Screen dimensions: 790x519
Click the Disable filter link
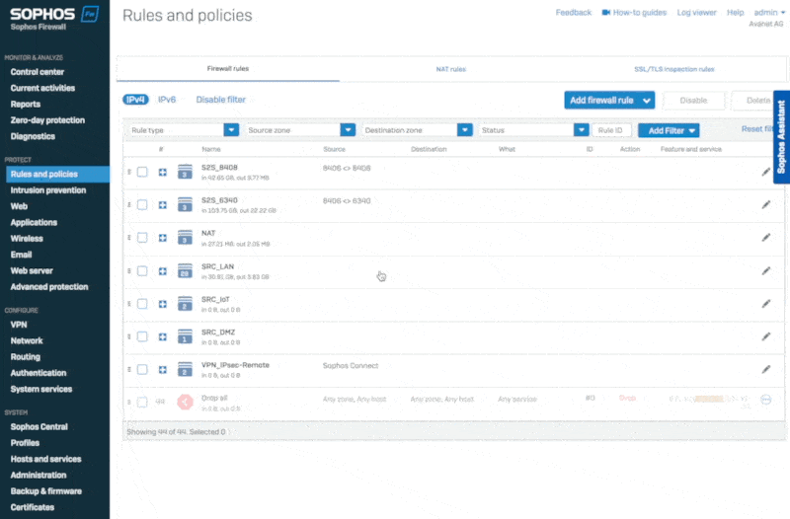(x=220, y=100)
